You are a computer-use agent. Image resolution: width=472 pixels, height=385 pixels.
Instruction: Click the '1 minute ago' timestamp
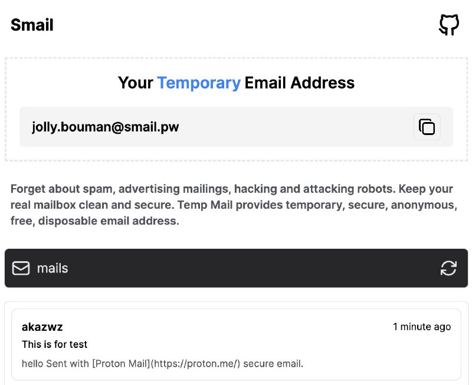coord(422,327)
